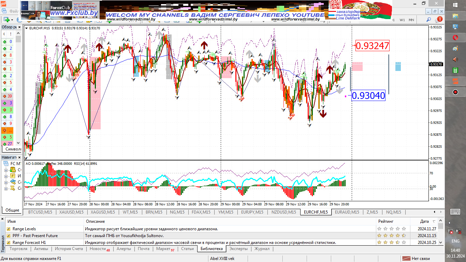Switch to the BTCUSD,M15 chart tab

click(40, 212)
